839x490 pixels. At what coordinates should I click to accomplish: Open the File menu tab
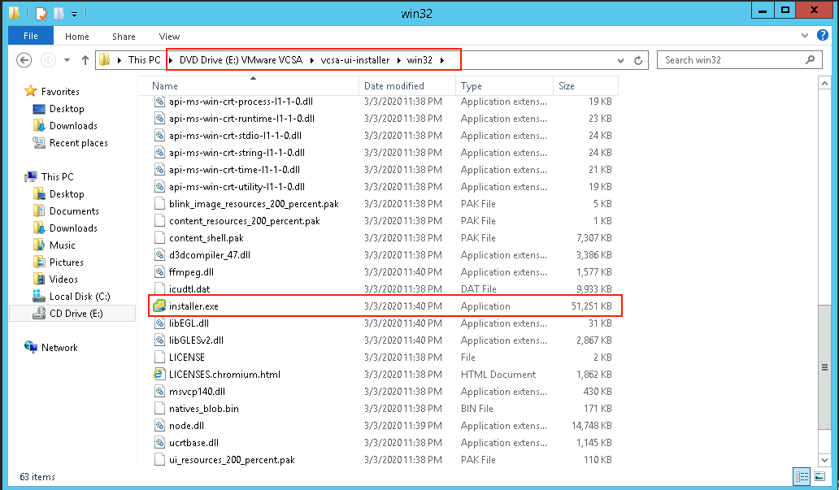31,37
